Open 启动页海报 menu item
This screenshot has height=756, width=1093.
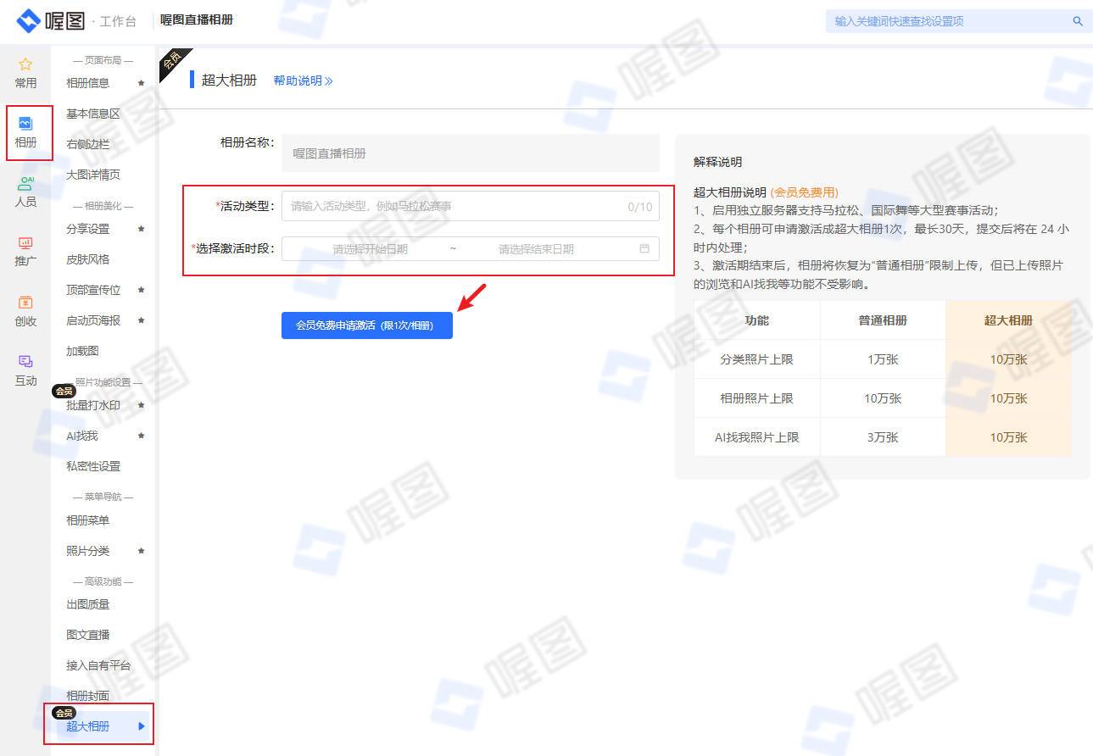point(93,320)
